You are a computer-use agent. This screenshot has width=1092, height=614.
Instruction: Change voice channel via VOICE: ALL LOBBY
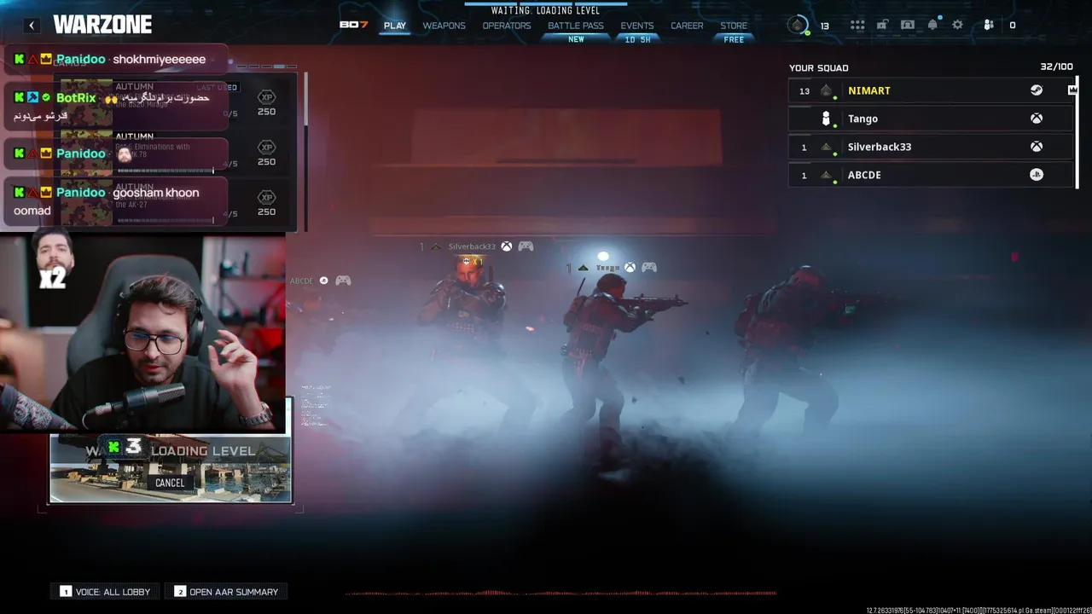pyautogui.click(x=105, y=591)
